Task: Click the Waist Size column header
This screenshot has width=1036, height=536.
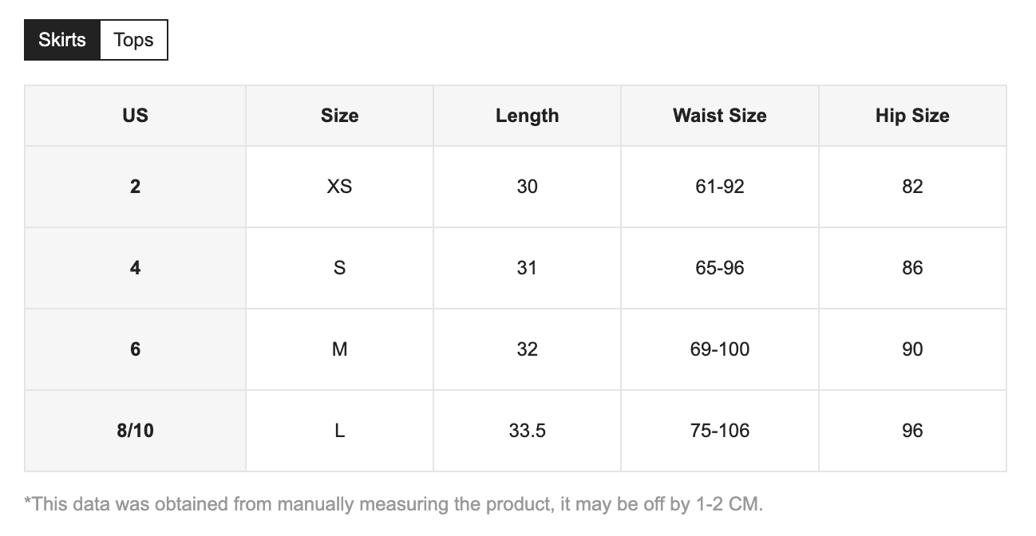Action: 719,116
